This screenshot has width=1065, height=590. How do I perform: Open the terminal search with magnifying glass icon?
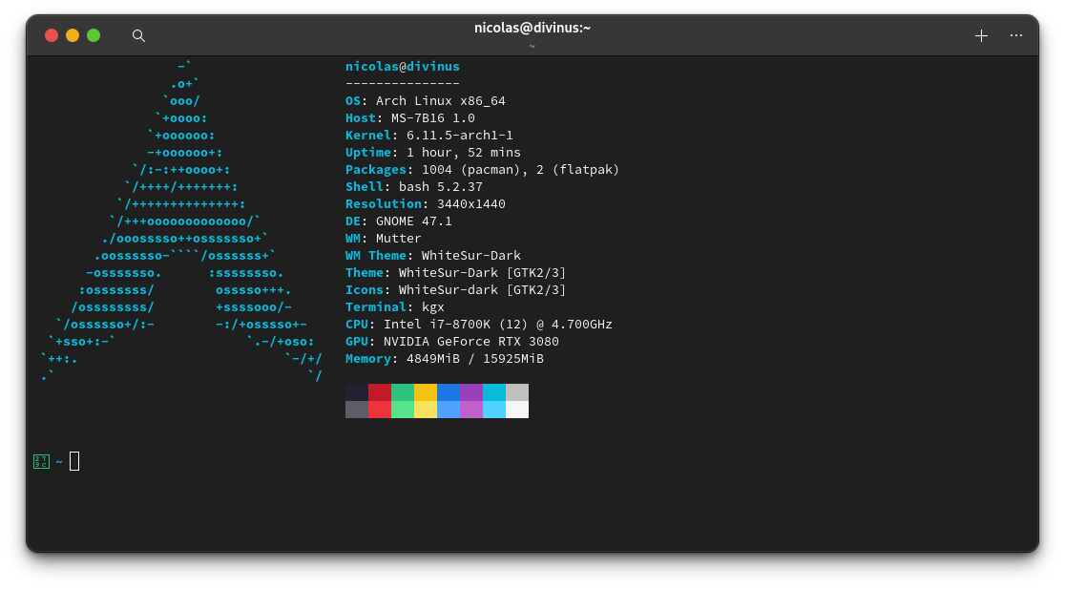(x=138, y=35)
